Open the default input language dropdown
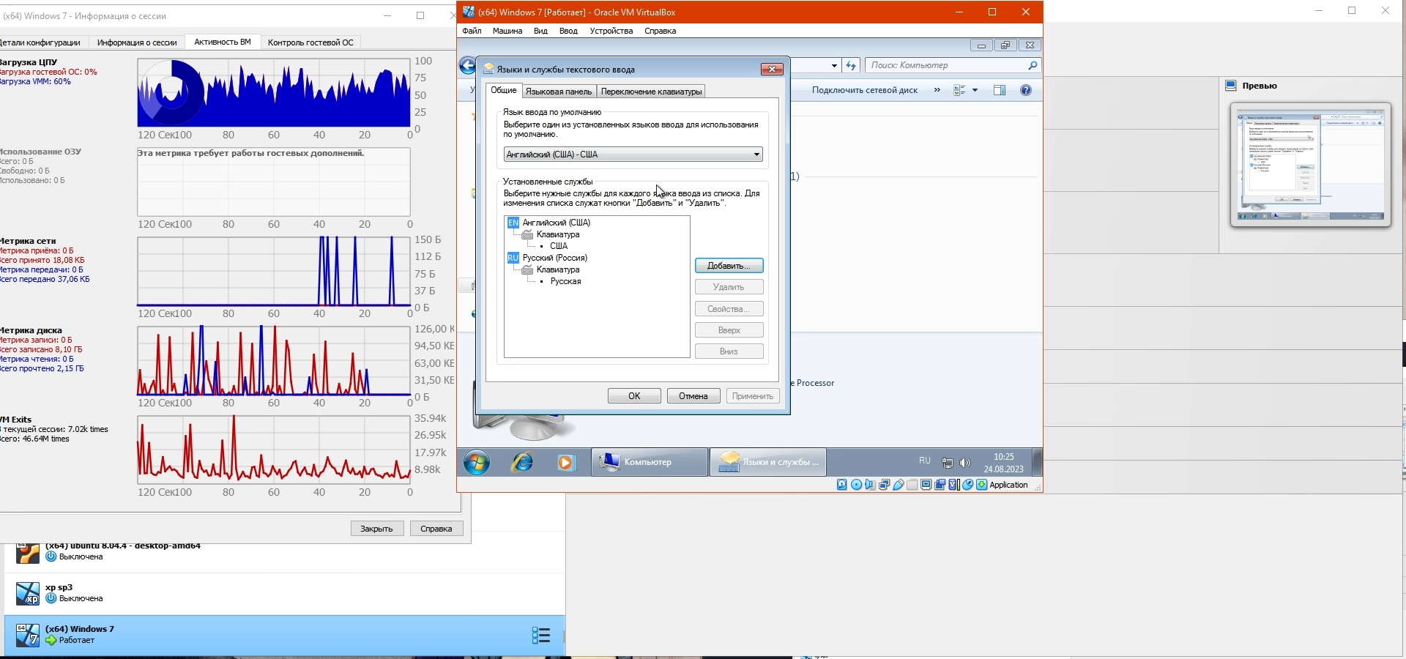The width and height of the screenshot is (1406, 659). point(756,154)
